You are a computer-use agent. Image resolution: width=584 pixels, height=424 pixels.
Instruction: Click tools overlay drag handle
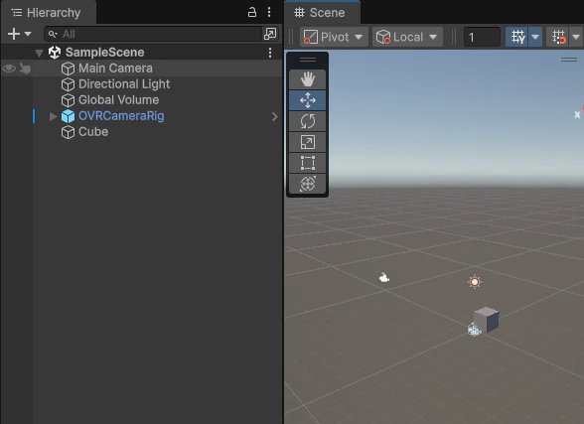(x=308, y=60)
